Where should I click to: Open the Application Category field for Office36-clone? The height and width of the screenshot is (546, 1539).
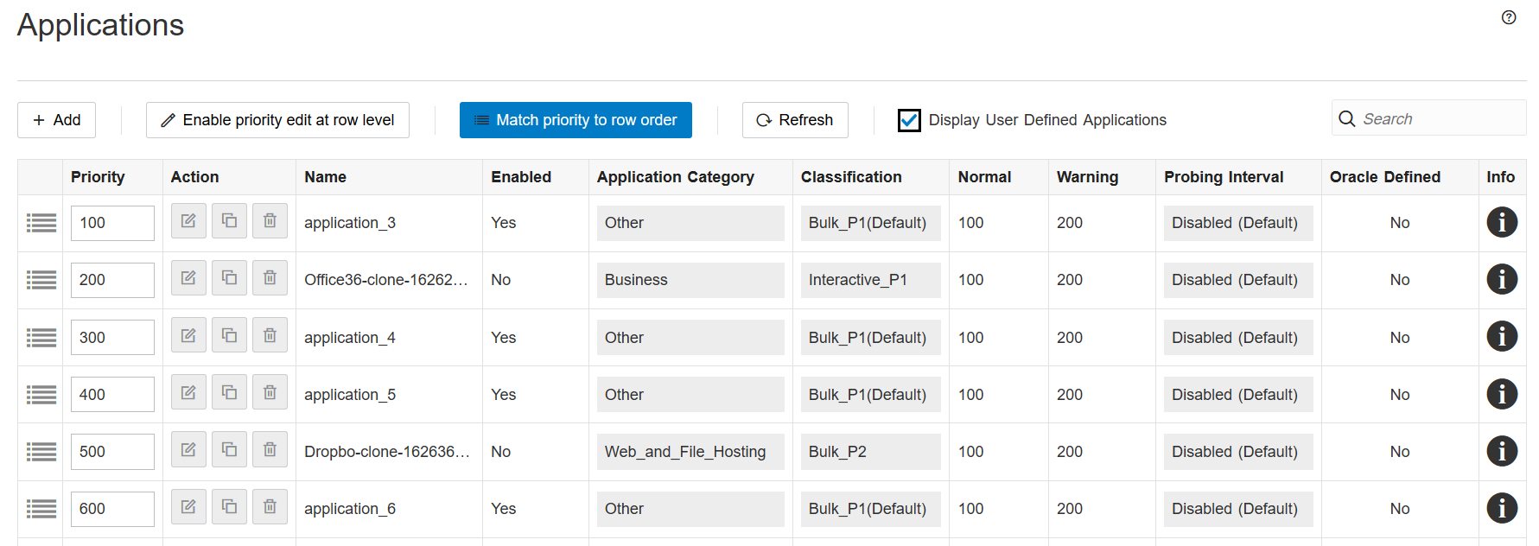pos(690,280)
